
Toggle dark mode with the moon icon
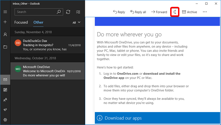pyautogui.click(x=175, y=12)
